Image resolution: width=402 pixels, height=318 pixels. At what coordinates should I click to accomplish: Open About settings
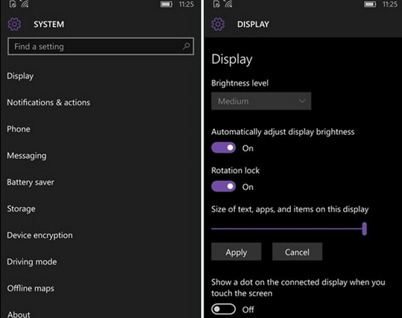(x=19, y=314)
